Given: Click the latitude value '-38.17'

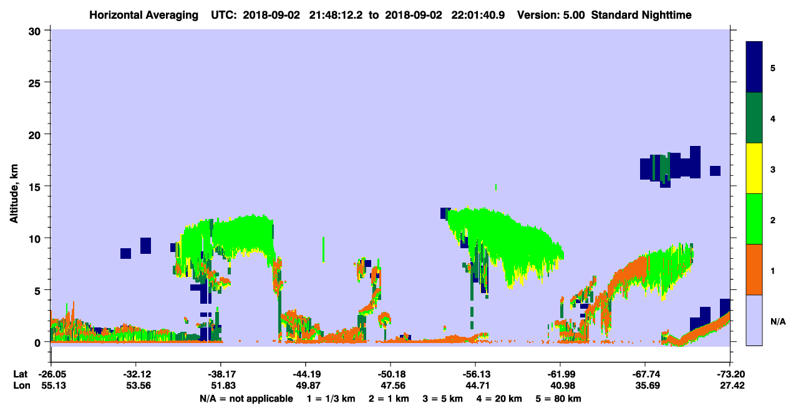Looking at the screenshot, I should point(220,374).
